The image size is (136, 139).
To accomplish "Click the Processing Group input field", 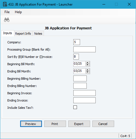I will pos(85,49).
